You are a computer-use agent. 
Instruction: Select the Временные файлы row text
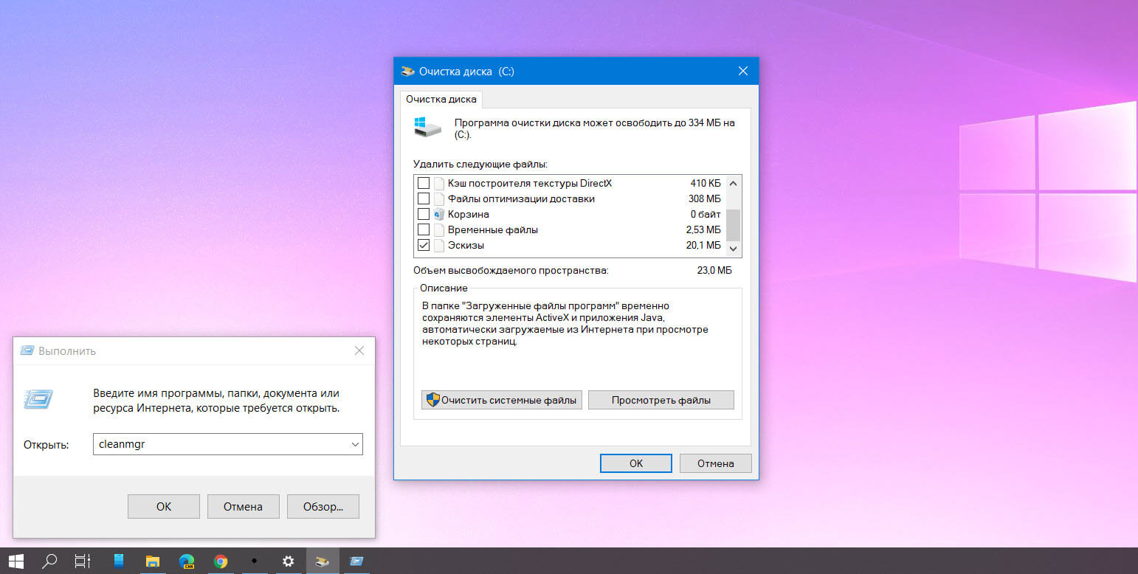pos(493,229)
